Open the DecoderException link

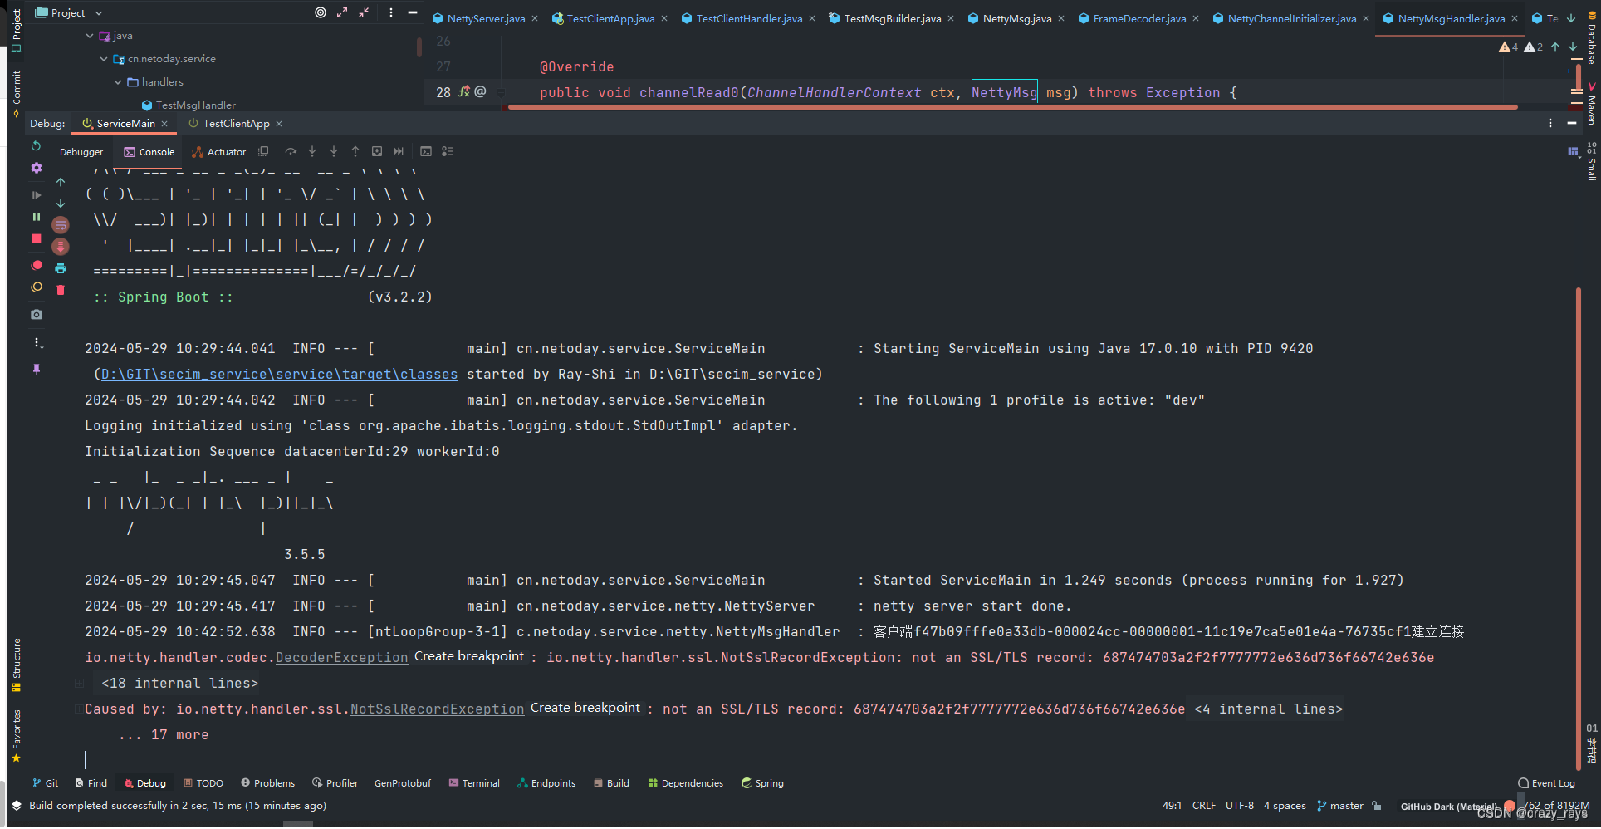point(341,658)
